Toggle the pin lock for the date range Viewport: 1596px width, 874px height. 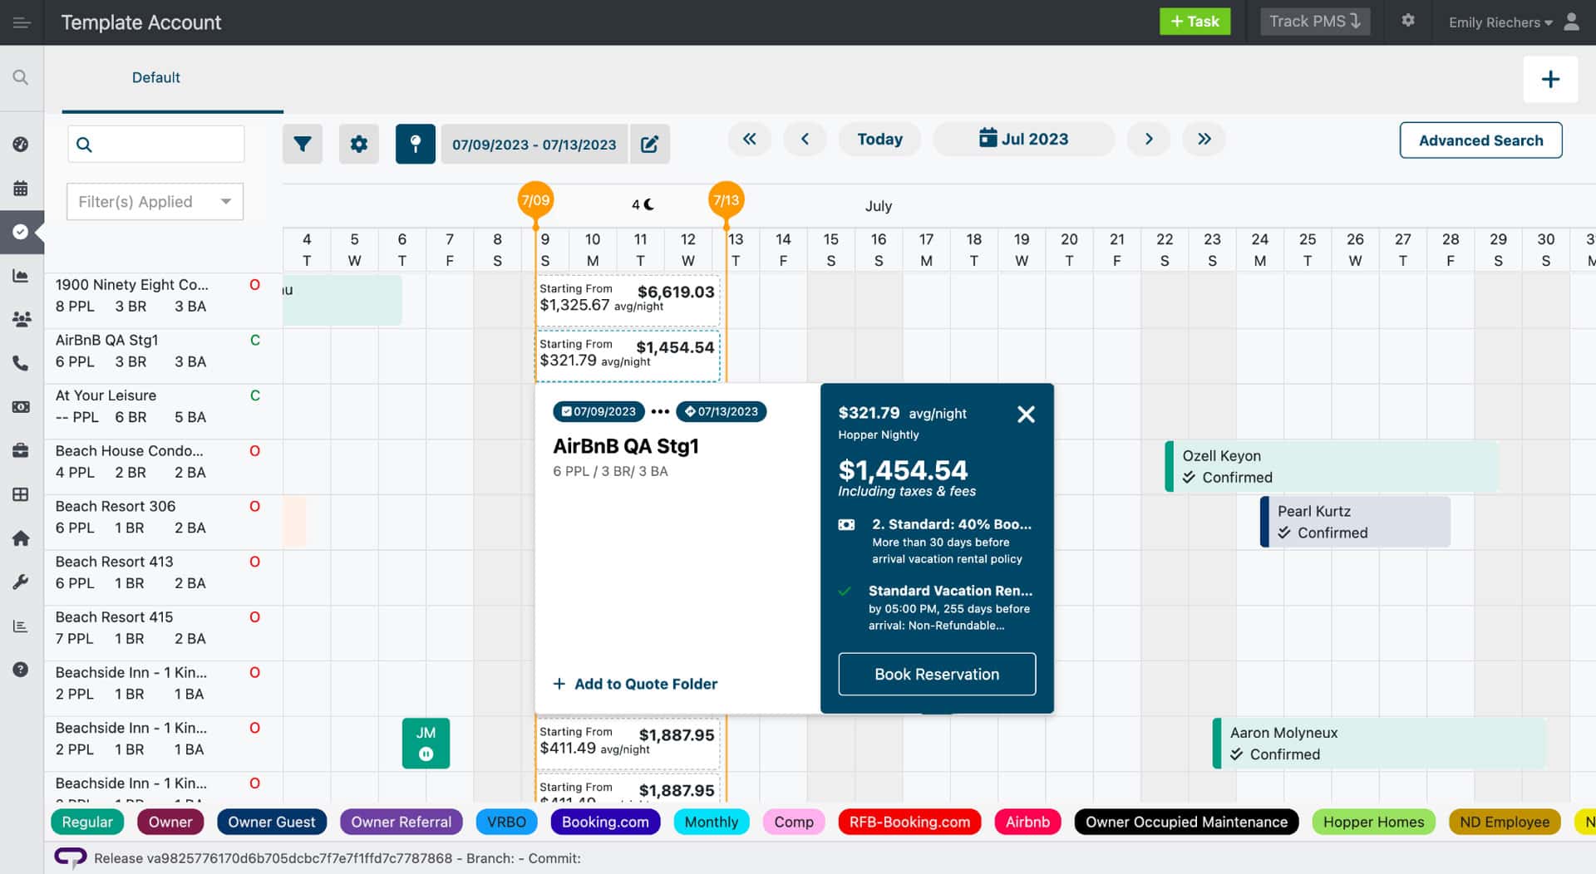tap(415, 143)
